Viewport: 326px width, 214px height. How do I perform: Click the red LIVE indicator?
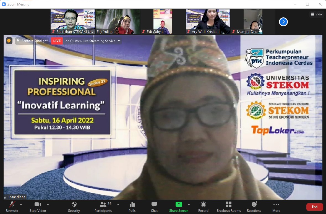[57, 41]
